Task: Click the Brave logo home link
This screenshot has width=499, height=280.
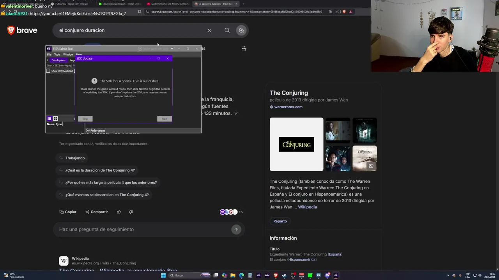Action: point(22,30)
